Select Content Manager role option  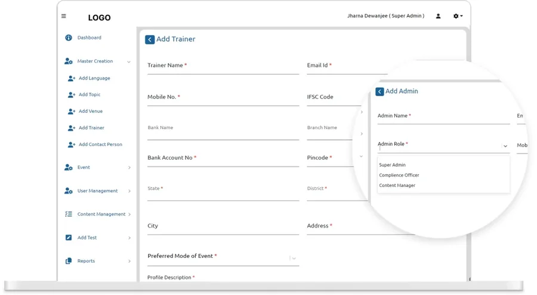pyautogui.click(x=397, y=185)
